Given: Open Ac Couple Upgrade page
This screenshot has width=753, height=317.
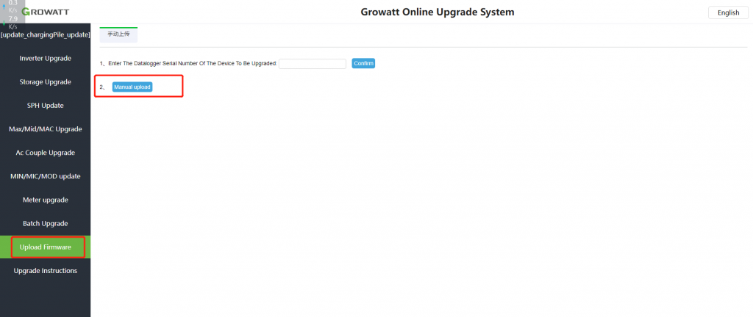Looking at the screenshot, I should click(45, 153).
